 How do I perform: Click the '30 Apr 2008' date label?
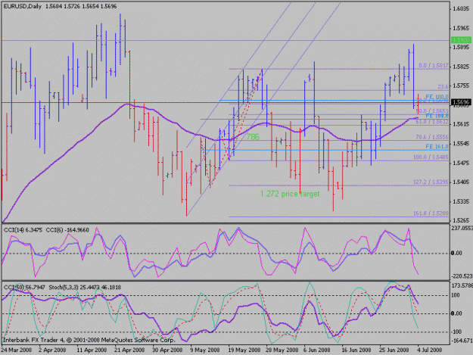tap(167, 350)
